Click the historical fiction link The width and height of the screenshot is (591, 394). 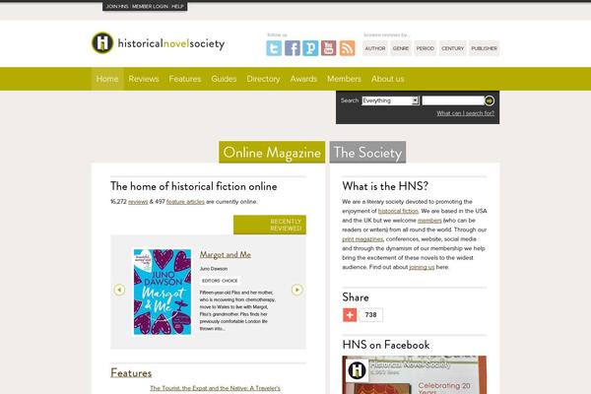click(x=398, y=211)
